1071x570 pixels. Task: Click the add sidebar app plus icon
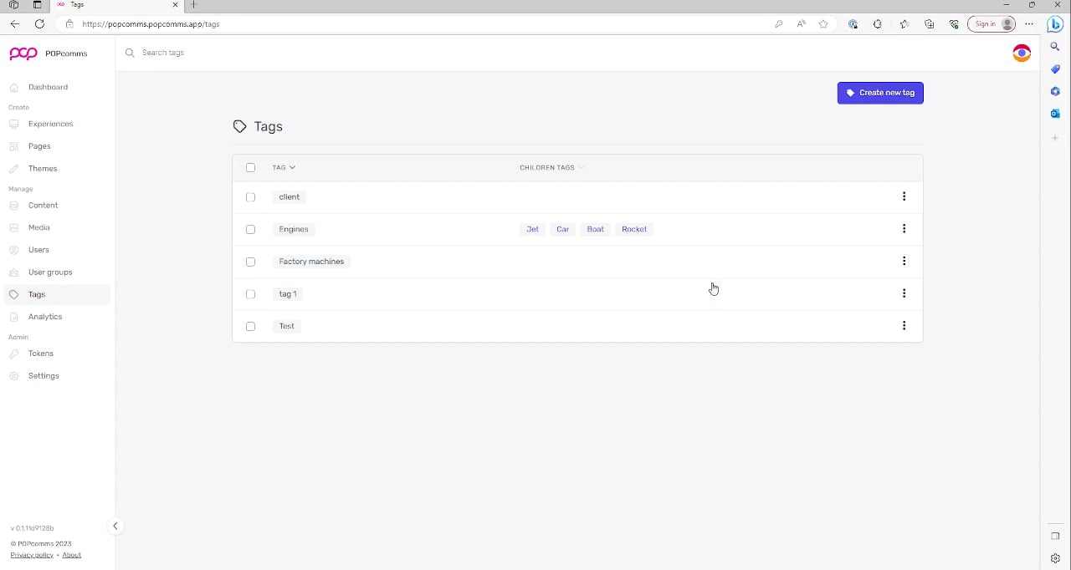1055,138
